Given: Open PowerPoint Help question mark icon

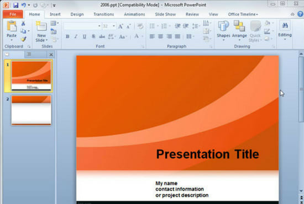Looking at the screenshot, I should pos(300,14).
